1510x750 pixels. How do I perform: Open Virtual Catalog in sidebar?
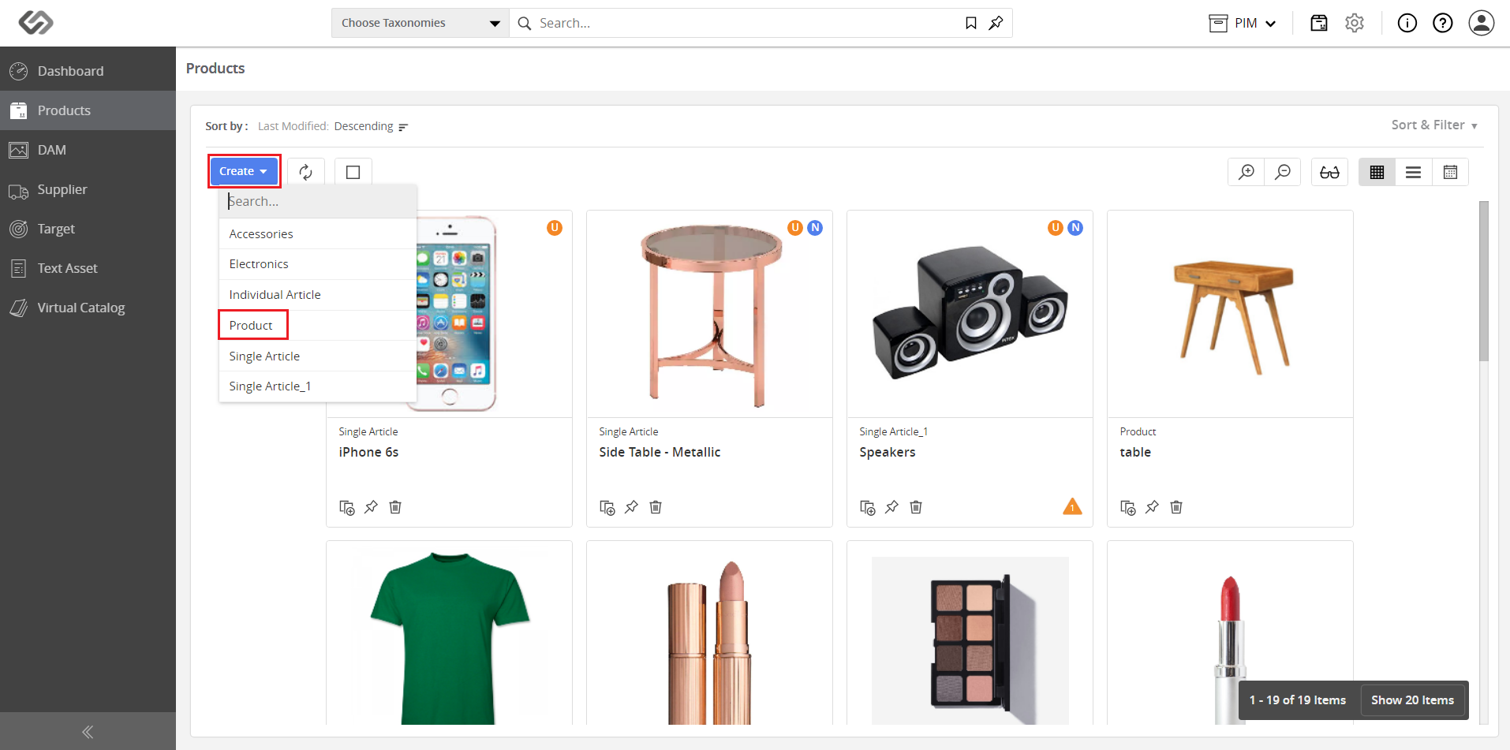(88, 308)
